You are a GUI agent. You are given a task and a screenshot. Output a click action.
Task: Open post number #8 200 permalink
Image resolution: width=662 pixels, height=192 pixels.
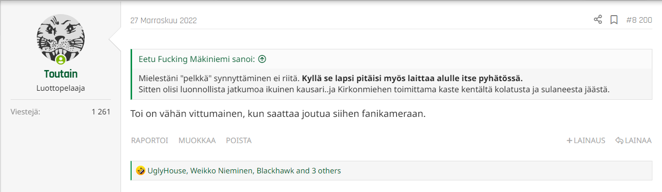click(x=639, y=21)
